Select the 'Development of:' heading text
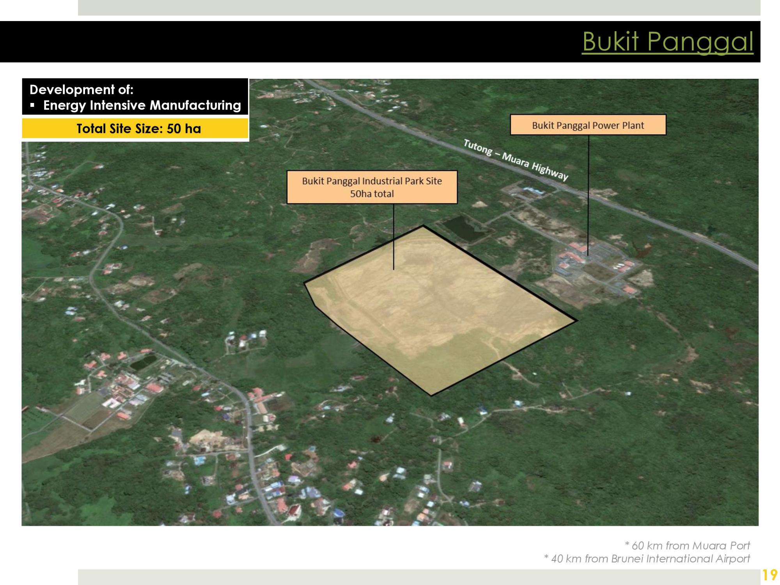 [x=82, y=90]
